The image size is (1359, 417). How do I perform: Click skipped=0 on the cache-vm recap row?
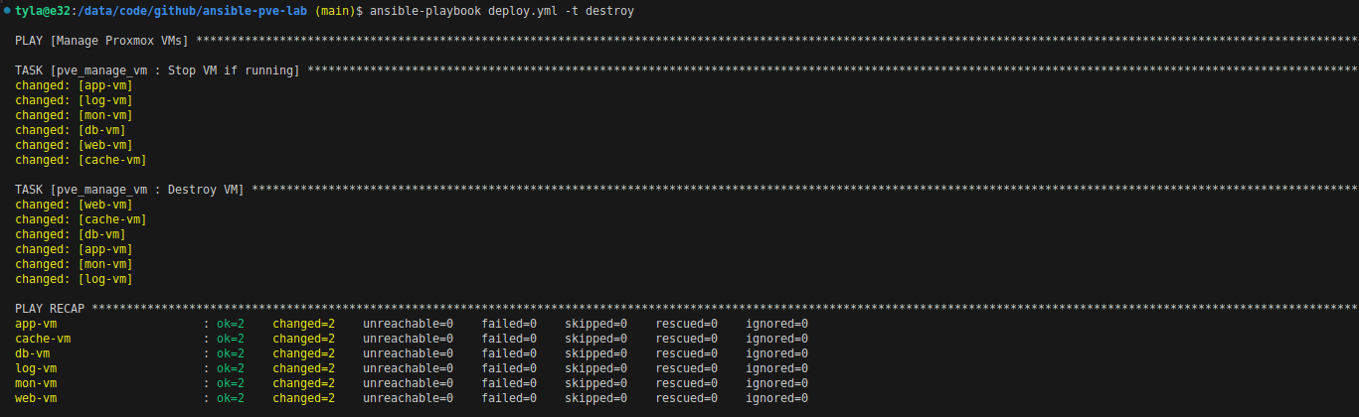(595, 339)
